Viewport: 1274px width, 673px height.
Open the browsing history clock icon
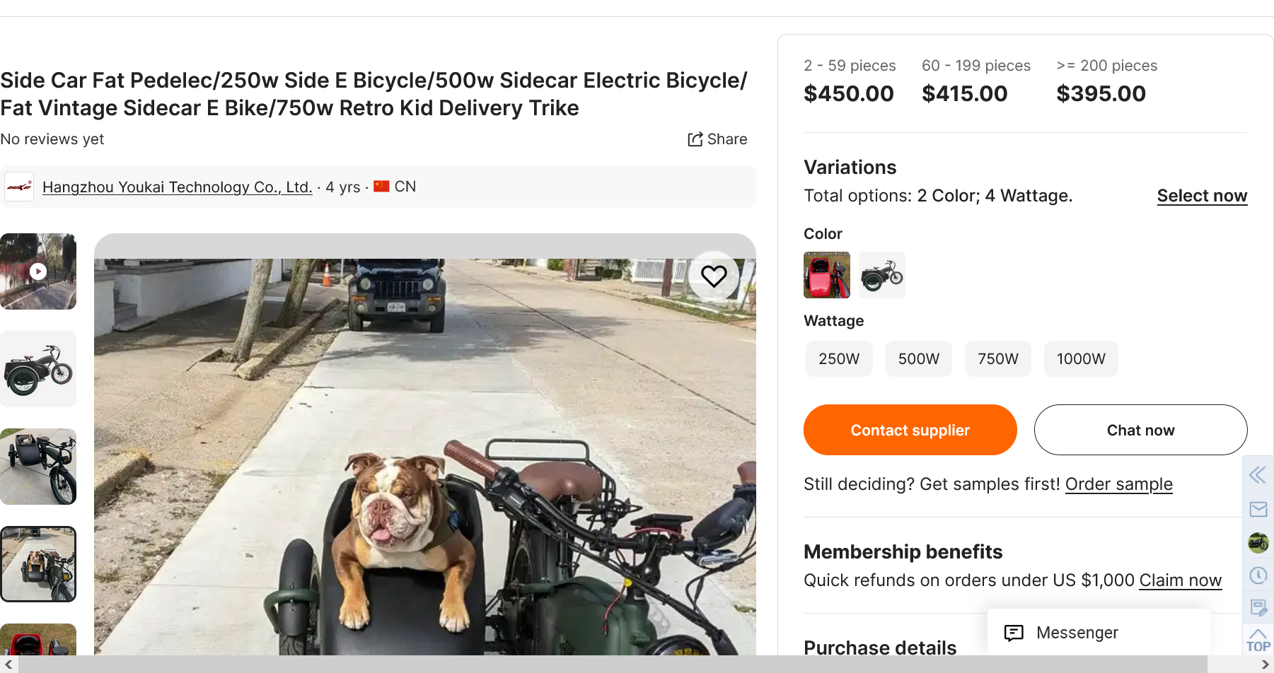(x=1258, y=575)
